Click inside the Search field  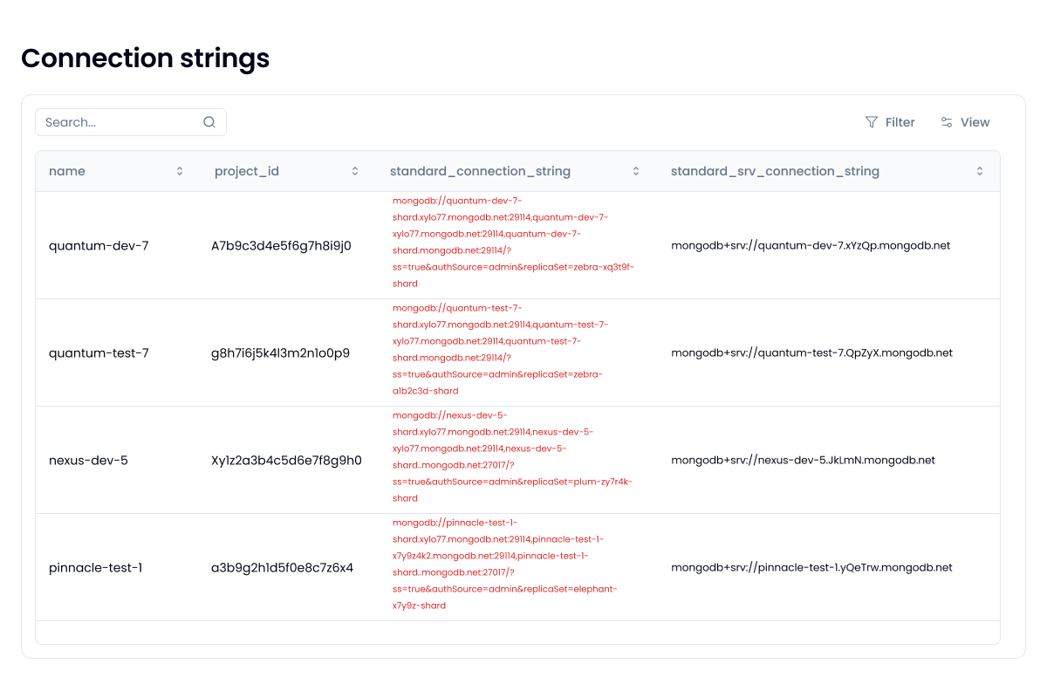[x=113, y=122]
